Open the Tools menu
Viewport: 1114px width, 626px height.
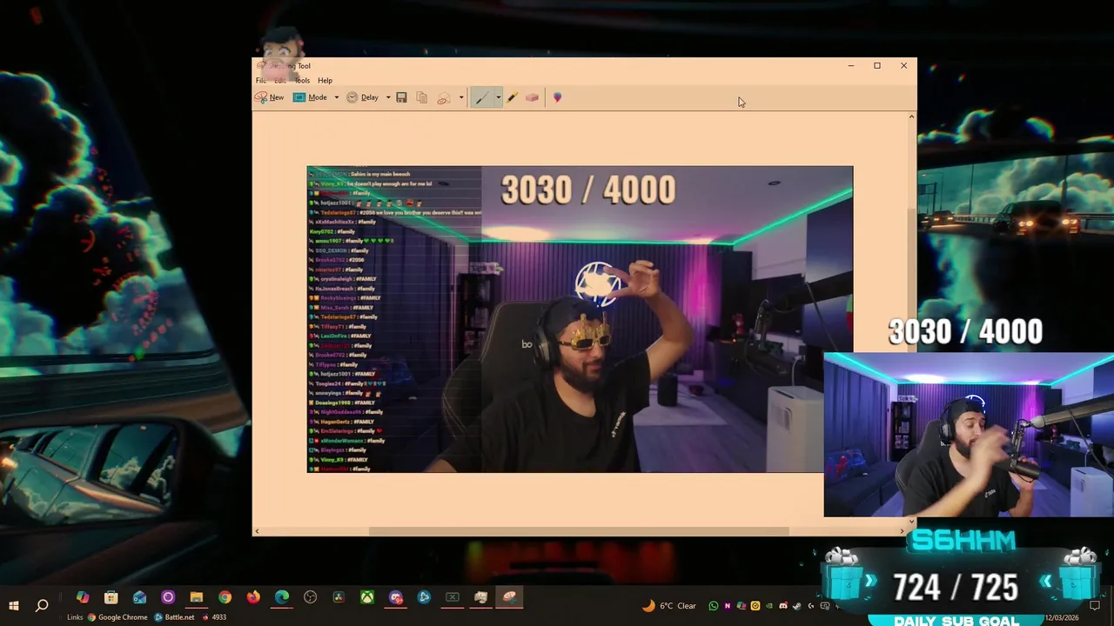pyautogui.click(x=302, y=80)
